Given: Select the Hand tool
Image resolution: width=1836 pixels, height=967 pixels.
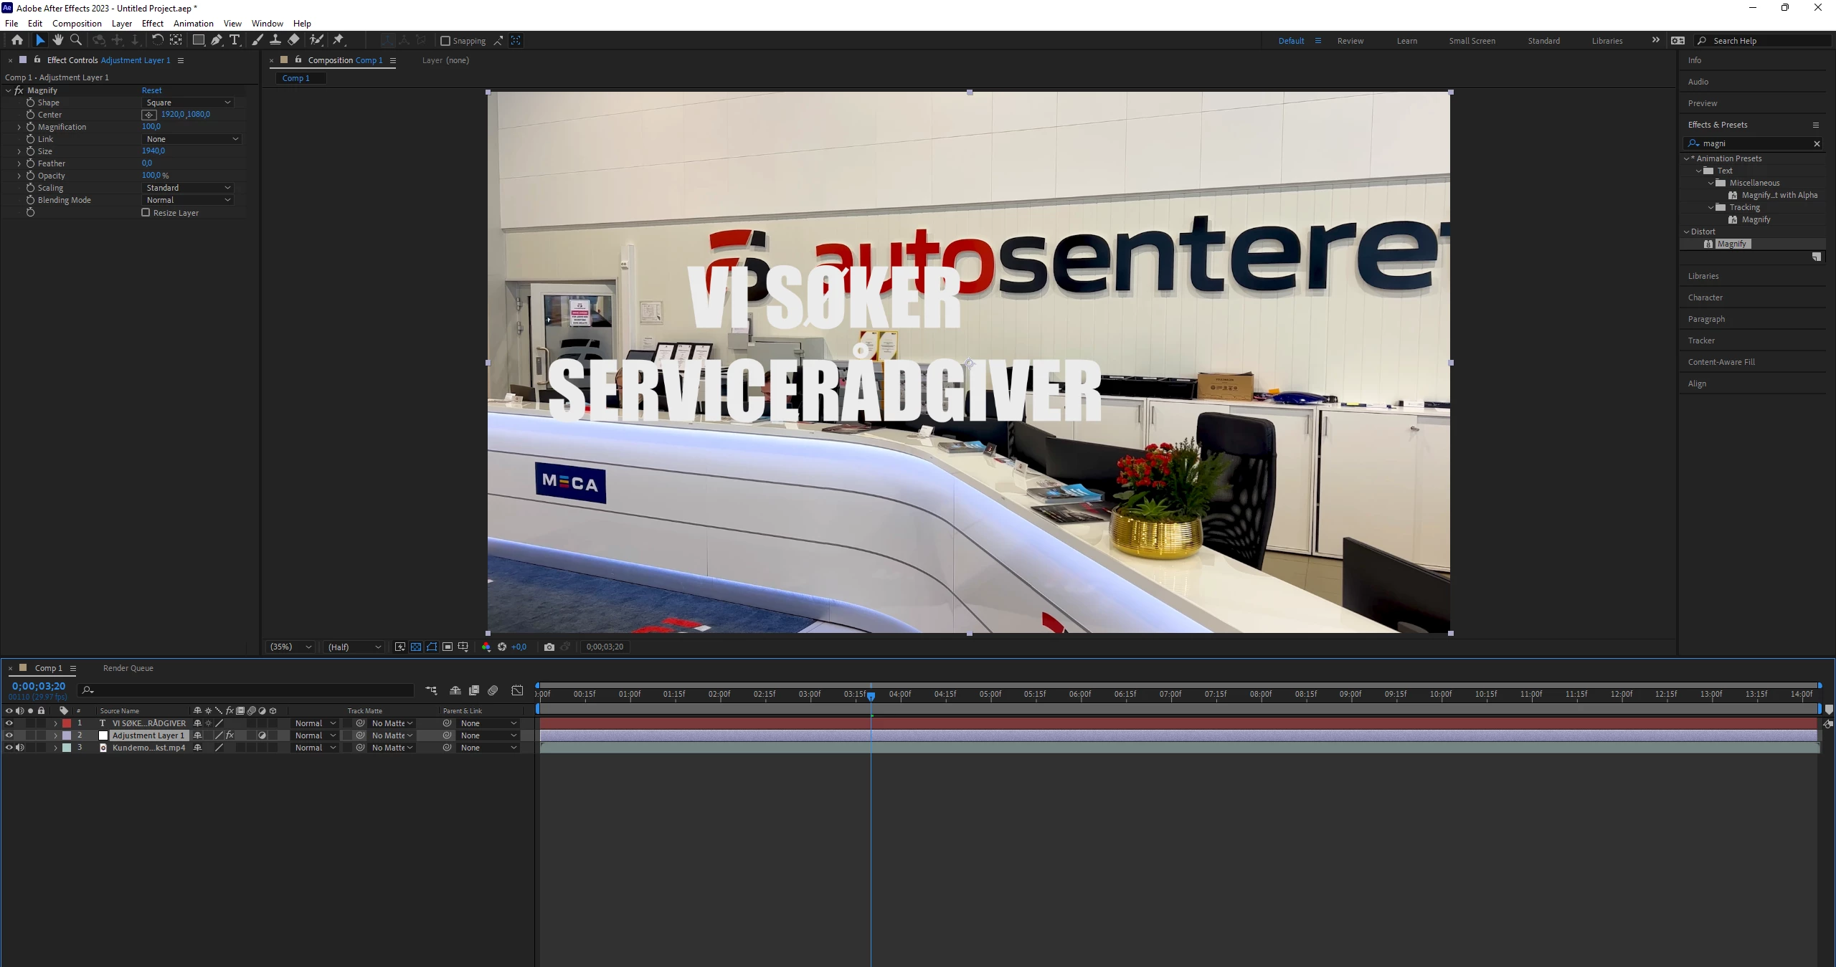Looking at the screenshot, I should [58, 40].
